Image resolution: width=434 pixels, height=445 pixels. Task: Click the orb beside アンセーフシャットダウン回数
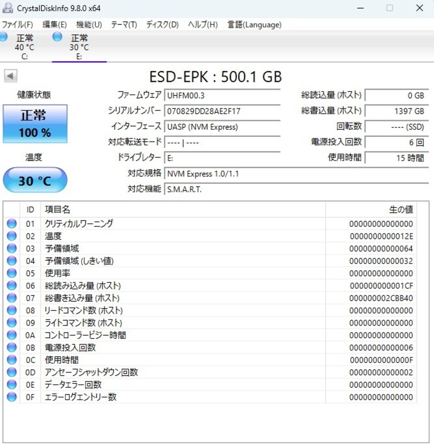coord(12,372)
